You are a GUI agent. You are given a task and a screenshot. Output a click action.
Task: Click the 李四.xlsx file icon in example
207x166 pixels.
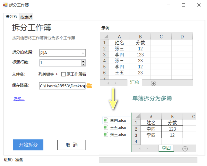106,120
